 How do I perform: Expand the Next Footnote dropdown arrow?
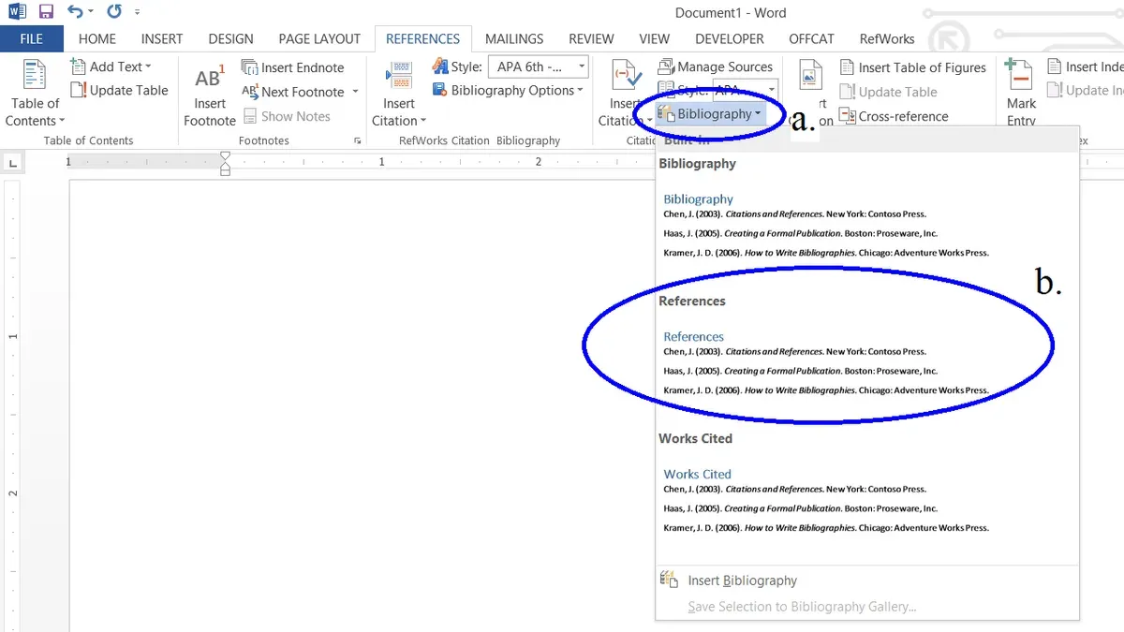point(355,92)
